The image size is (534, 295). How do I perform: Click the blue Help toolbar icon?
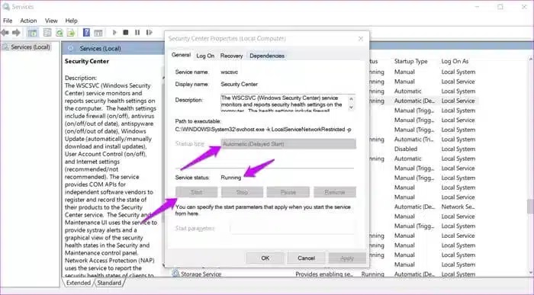86,33
